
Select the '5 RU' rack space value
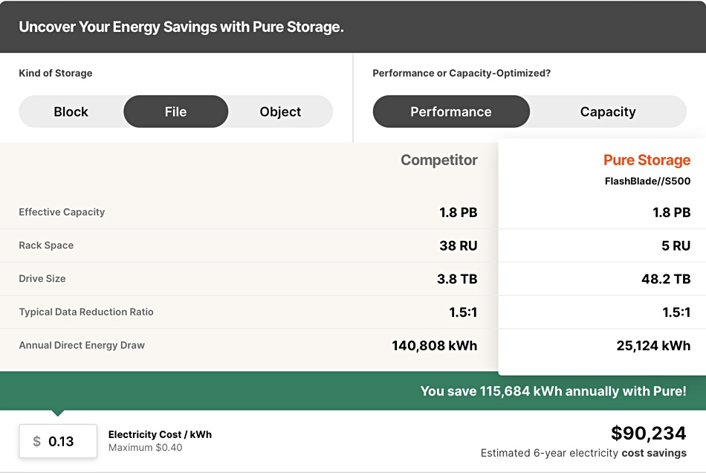[x=676, y=245]
